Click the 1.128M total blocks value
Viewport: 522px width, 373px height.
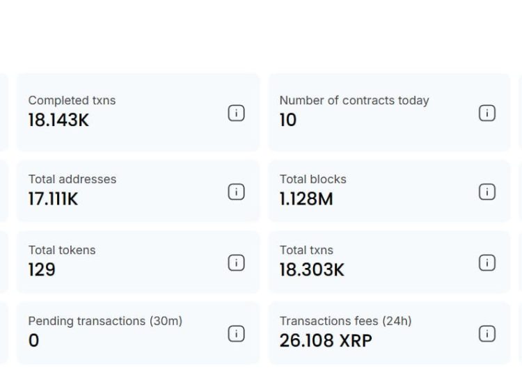(306, 199)
